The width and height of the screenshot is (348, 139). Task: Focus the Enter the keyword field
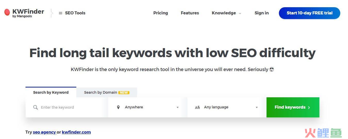pos(67,107)
